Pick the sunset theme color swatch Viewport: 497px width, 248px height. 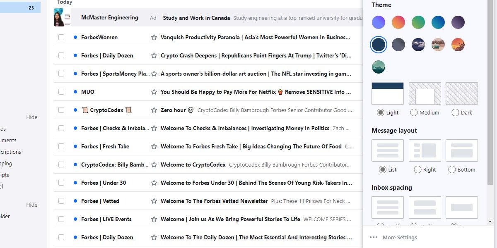(x=458, y=44)
